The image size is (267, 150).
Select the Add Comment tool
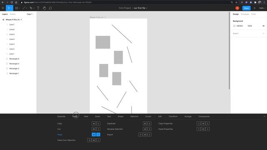(x=50, y=8)
